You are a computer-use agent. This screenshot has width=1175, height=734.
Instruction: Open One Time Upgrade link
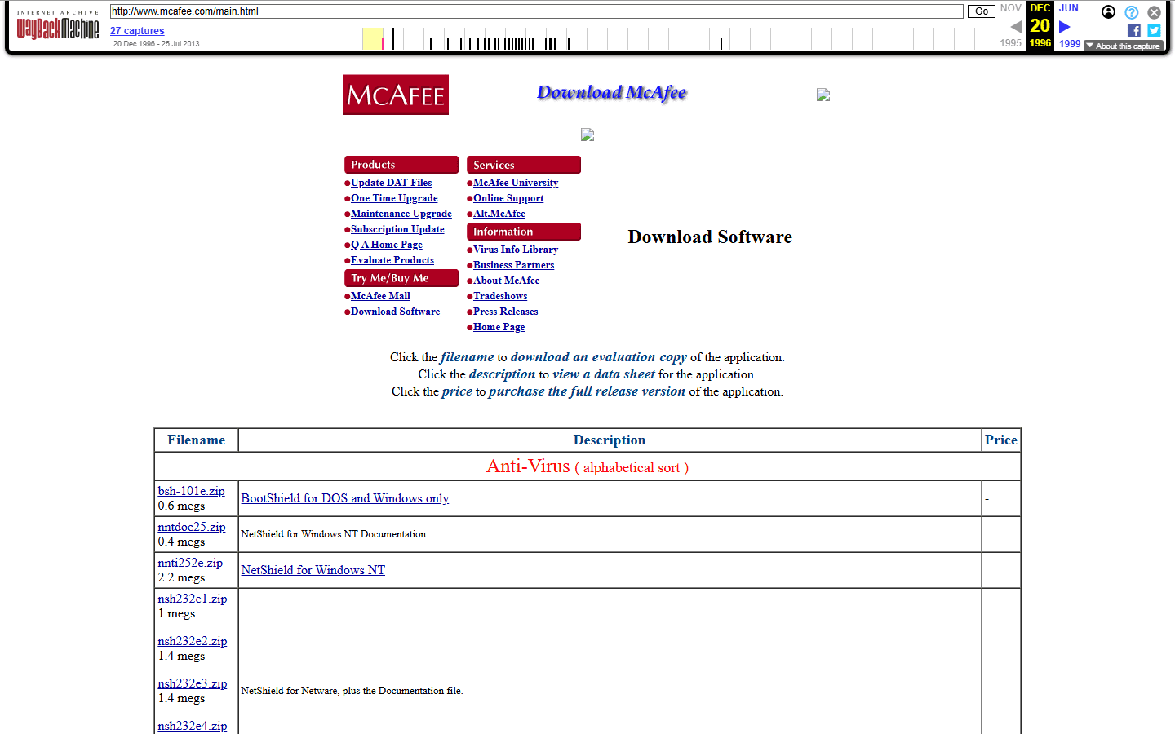click(x=394, y=198)
